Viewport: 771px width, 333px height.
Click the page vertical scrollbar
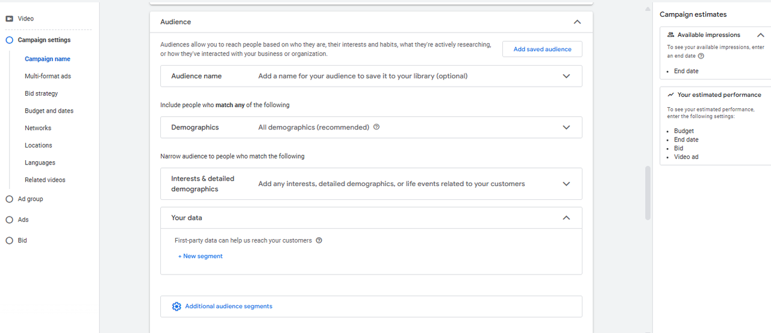pyautogui.click(x=648, y=193)
